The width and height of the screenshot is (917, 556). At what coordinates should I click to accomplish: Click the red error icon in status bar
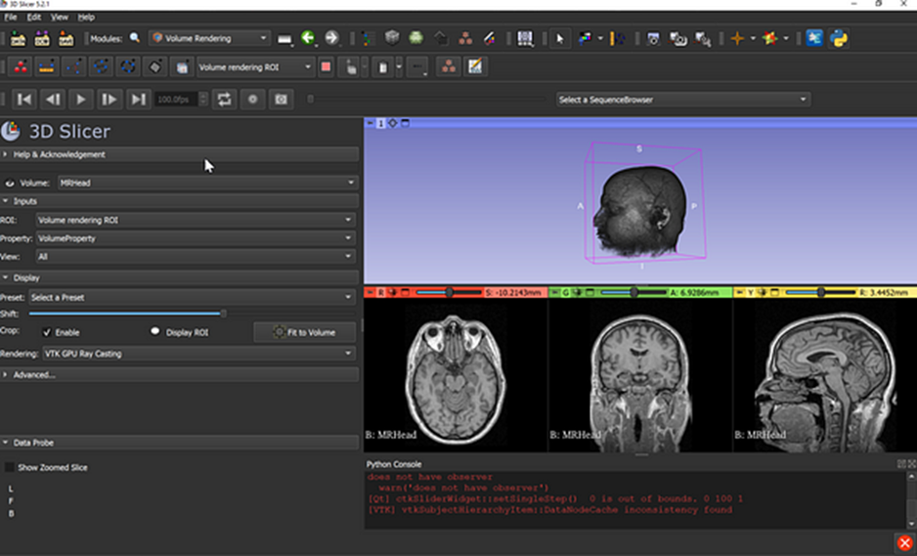[x=904, y=542]
